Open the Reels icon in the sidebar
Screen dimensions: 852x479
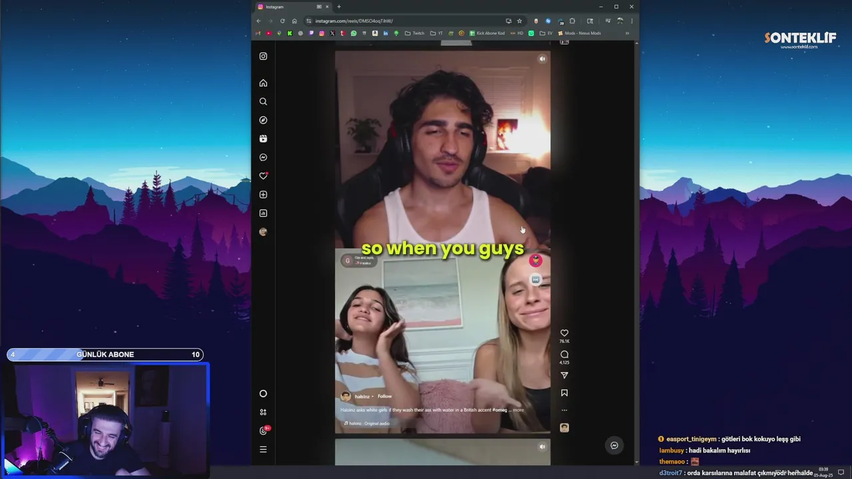[263, 139]
